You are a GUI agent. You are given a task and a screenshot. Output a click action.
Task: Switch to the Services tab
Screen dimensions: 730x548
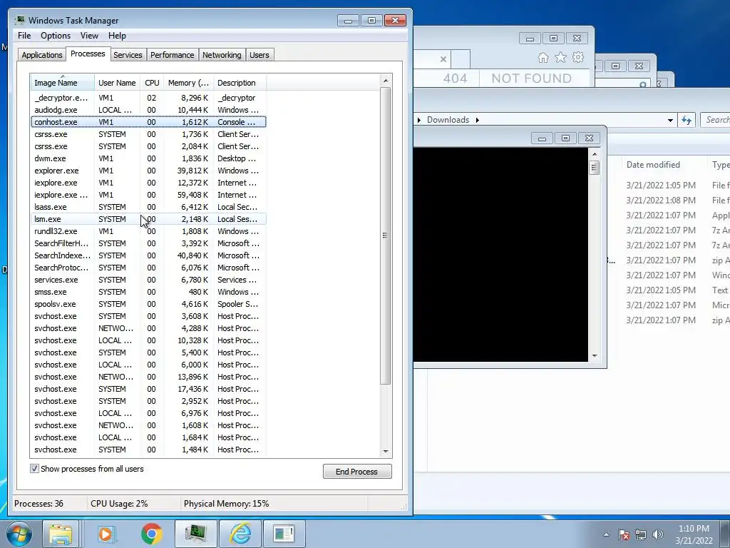coord(128,55)
